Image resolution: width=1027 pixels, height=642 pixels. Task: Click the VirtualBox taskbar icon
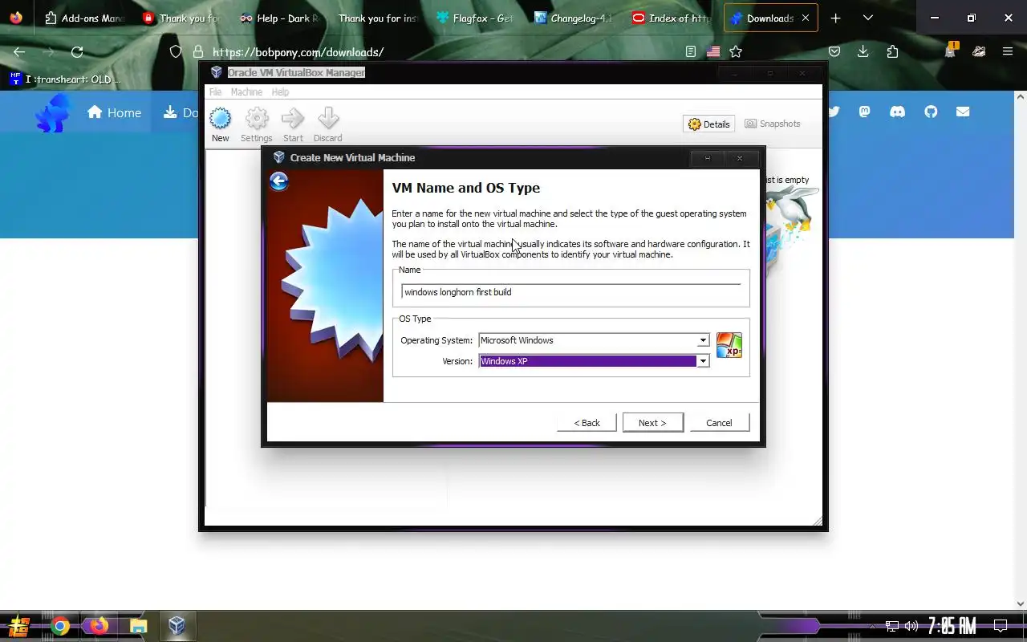pyautogui.click(x=177, y=626)
